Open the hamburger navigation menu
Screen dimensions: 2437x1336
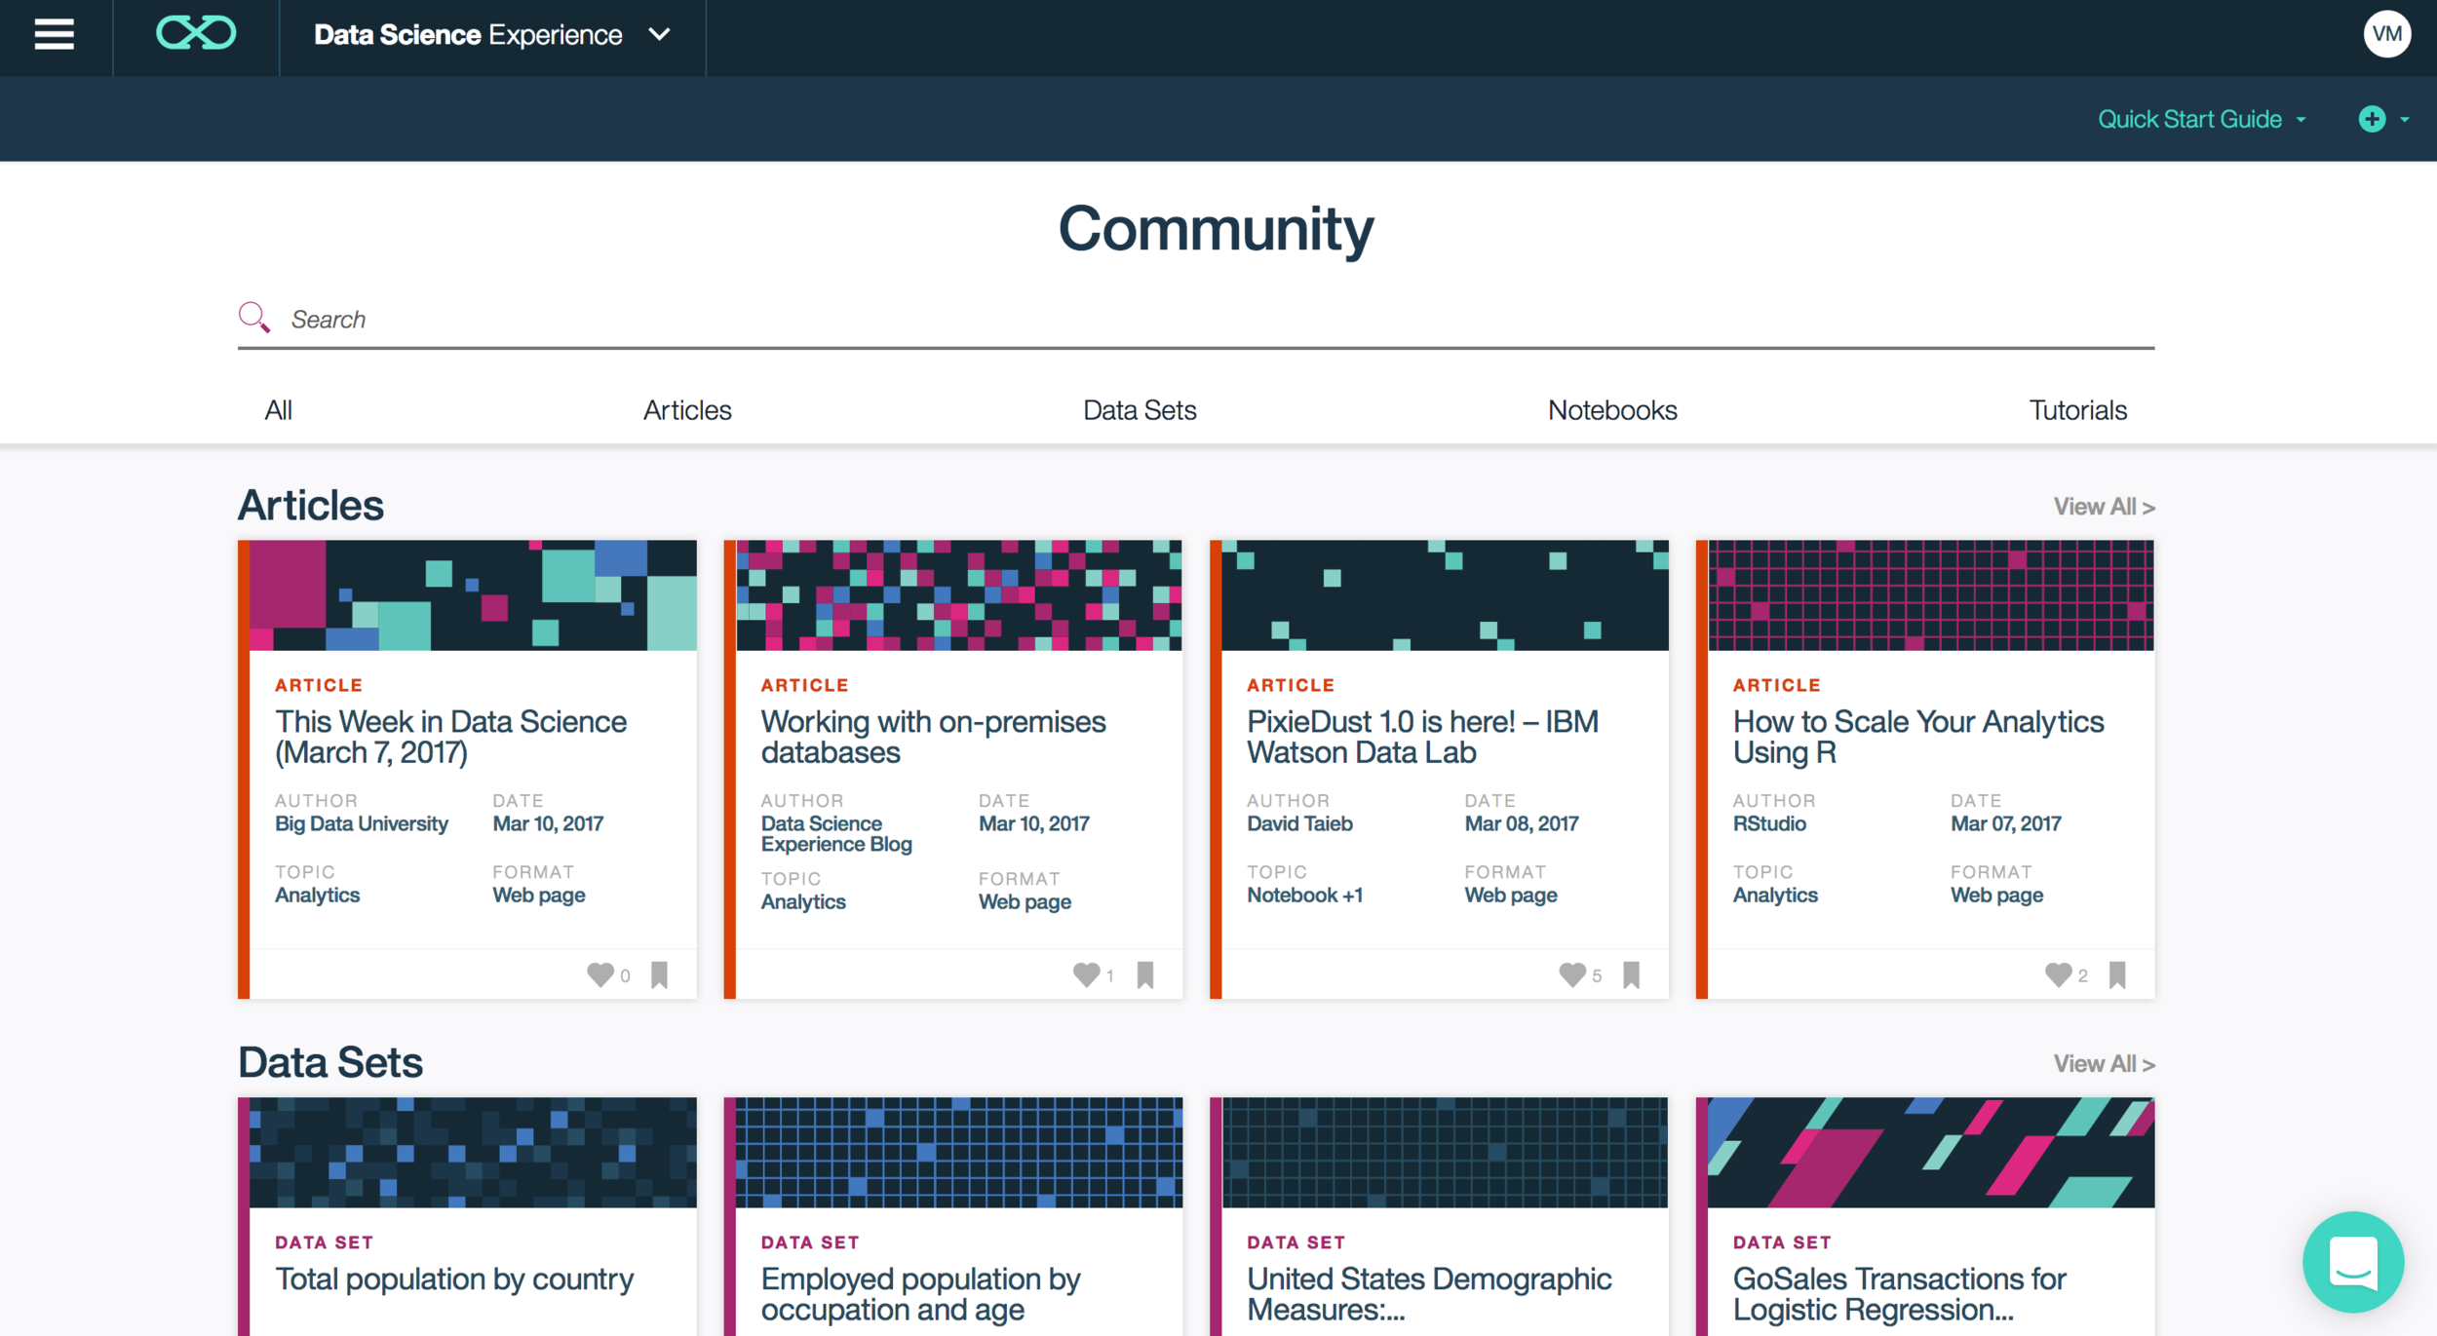click(55, 35)
